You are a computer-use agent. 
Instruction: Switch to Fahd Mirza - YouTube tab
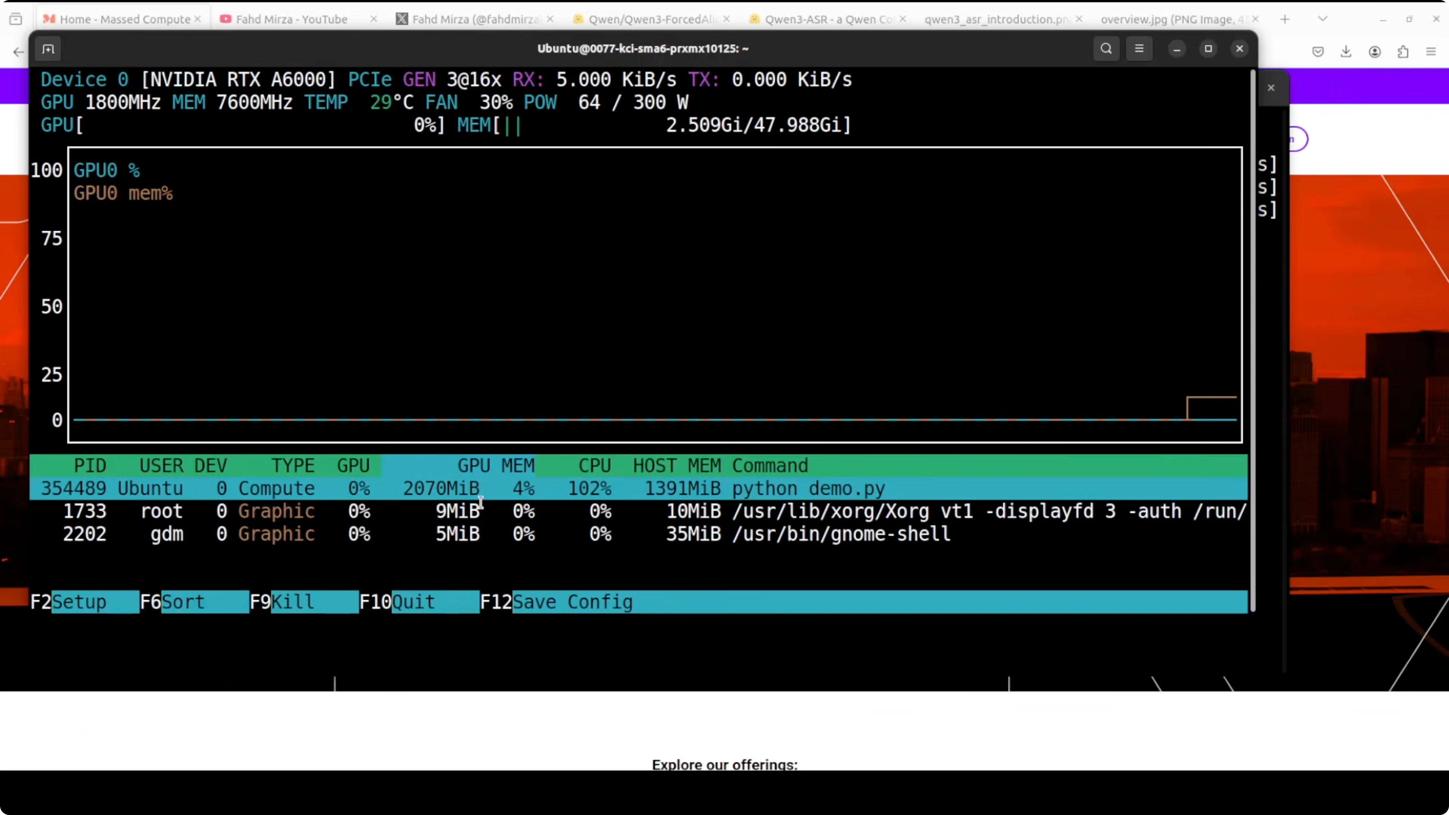(x=291, y=19)
